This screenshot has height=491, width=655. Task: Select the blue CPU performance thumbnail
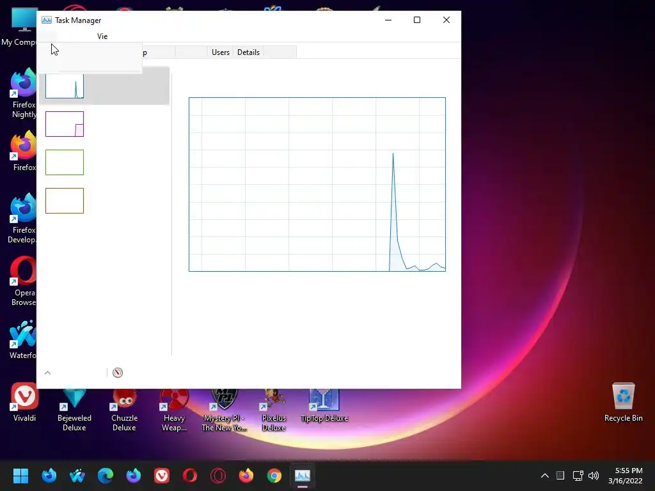[65, 86]
